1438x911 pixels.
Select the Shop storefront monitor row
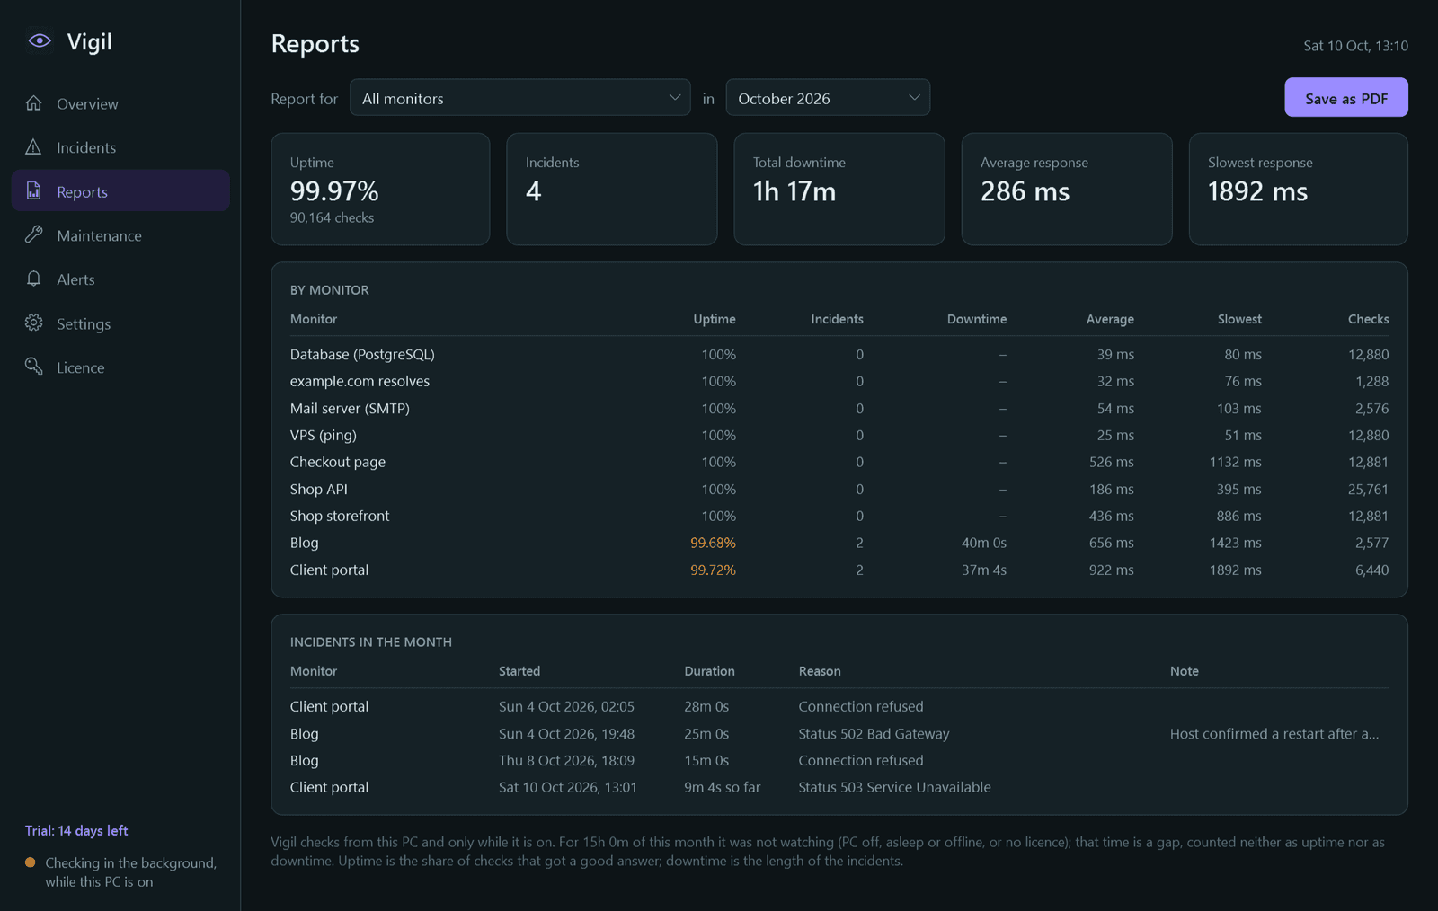[x=839, y=517]
